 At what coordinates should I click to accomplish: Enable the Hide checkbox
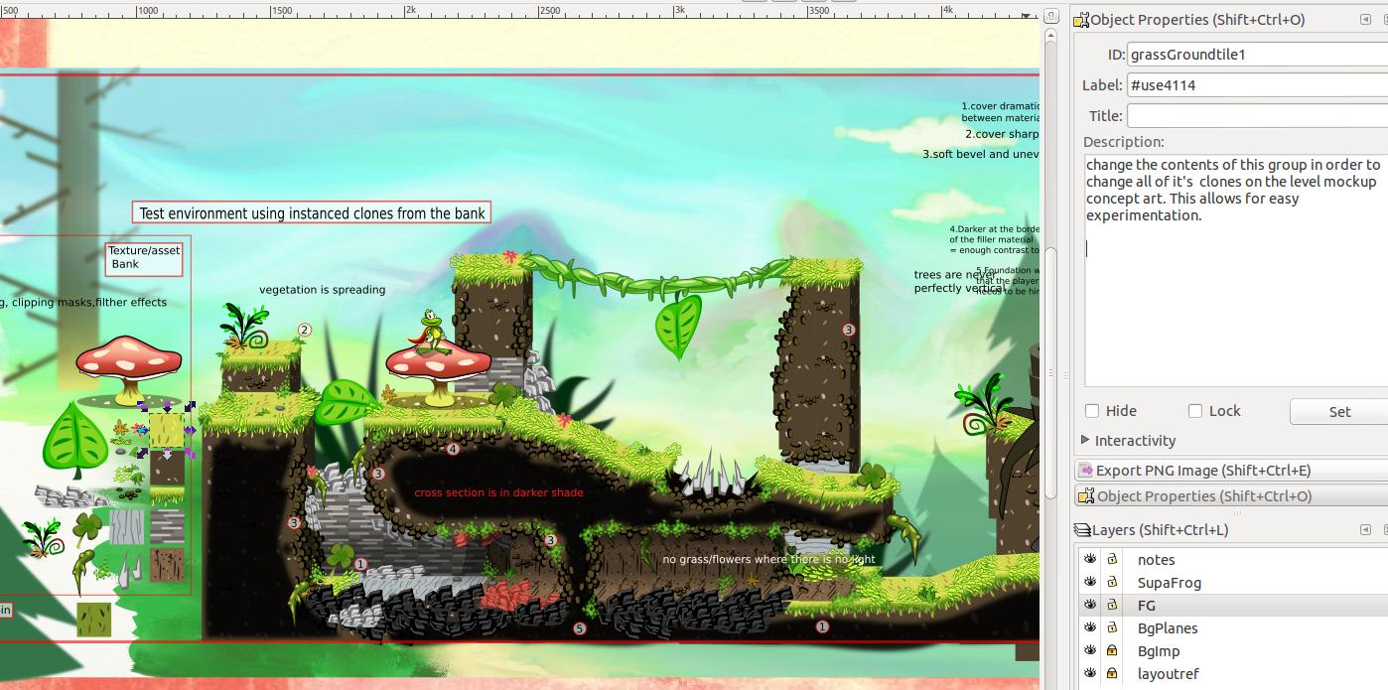point(1092,410)
